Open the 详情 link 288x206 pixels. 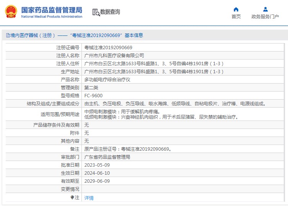pos(89,198)
